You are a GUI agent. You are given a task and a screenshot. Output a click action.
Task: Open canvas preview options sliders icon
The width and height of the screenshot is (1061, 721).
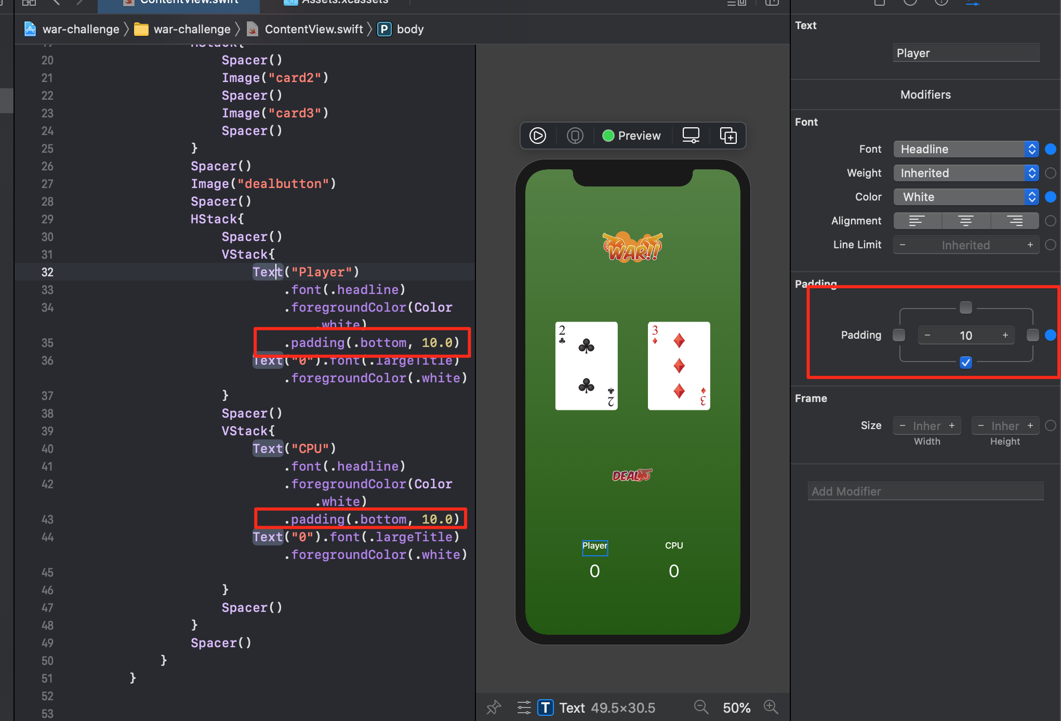(524, 707)
